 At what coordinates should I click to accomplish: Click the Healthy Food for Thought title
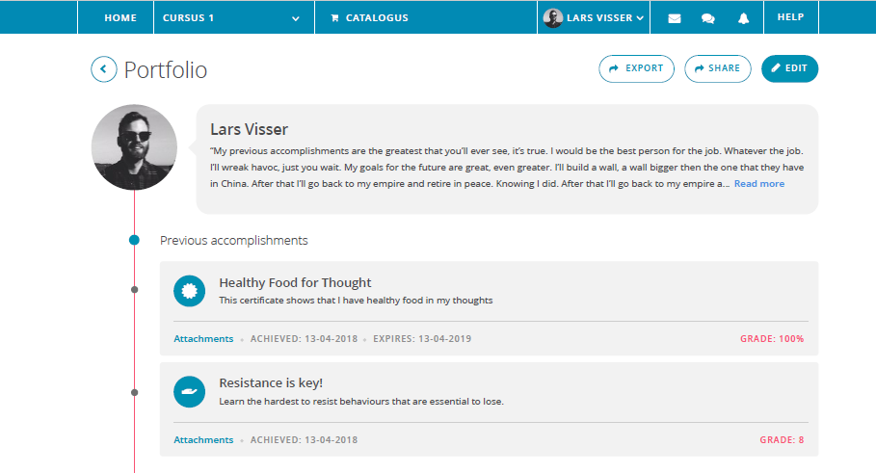coord(295,282)
